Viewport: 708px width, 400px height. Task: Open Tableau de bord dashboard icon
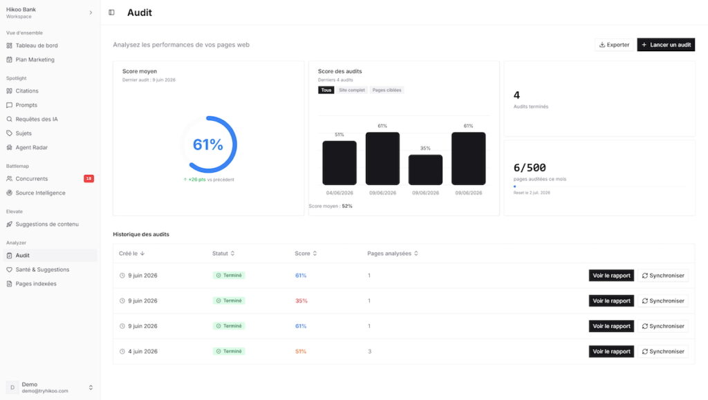point(10,46)
